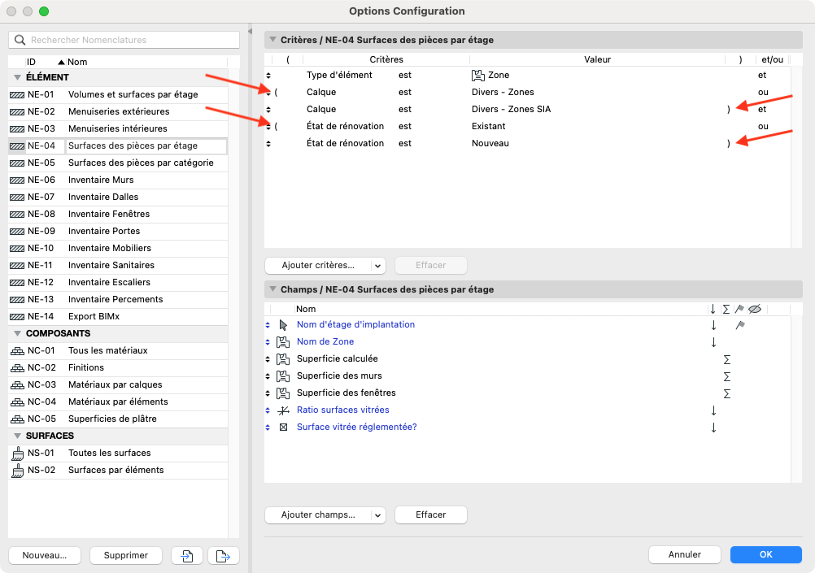Toggle sort arrow for Ratio surfaces vitrées
The width and height of the screenshot is (815, 573).
click(x=713, y=410)
